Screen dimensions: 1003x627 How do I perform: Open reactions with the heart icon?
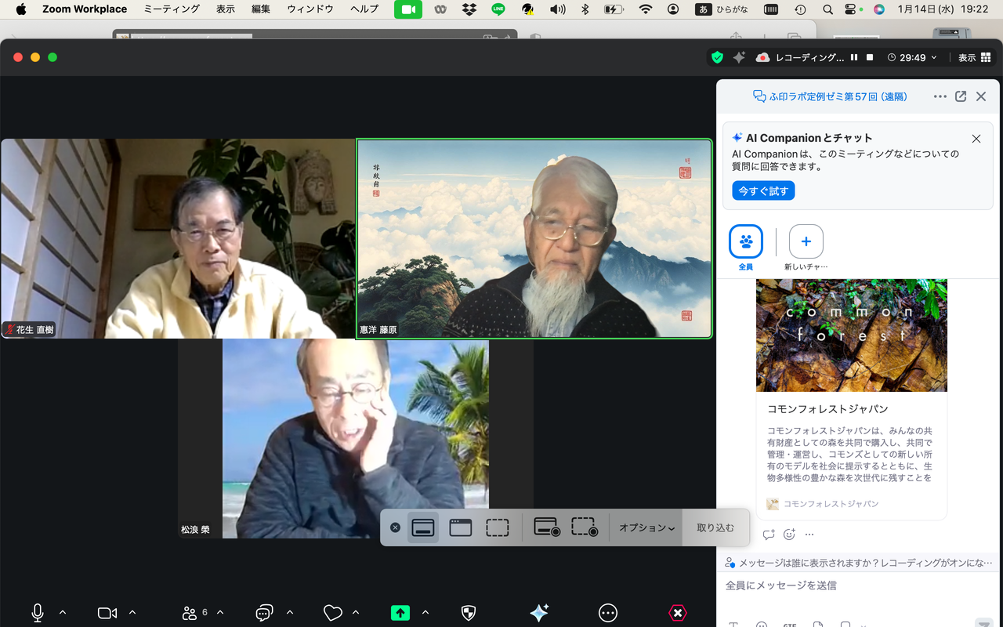pos(333,613)
